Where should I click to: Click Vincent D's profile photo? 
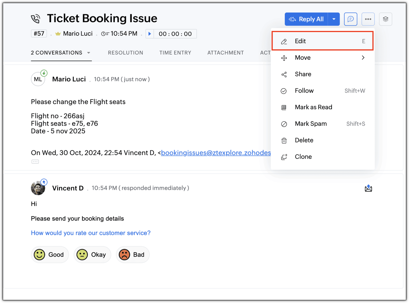pyautogui.click(x=38, y=188)
